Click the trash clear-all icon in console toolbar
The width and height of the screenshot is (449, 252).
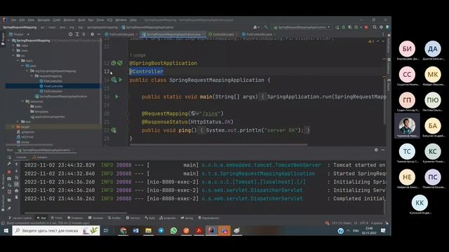pos(16,197)
